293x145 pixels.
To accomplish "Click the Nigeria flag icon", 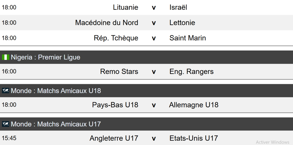I will pos(5,57).
